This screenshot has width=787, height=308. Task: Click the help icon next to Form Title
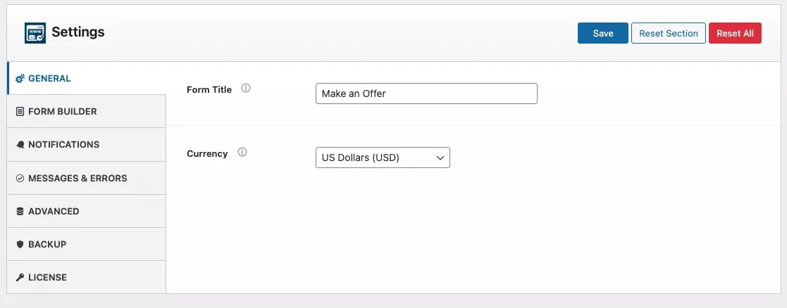coord(246,89)
